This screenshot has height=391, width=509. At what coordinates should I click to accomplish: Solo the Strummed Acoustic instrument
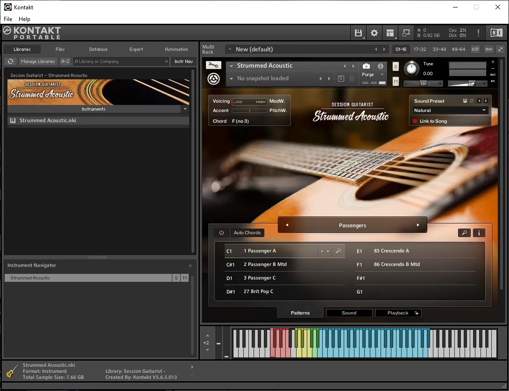tap(395, 67)
